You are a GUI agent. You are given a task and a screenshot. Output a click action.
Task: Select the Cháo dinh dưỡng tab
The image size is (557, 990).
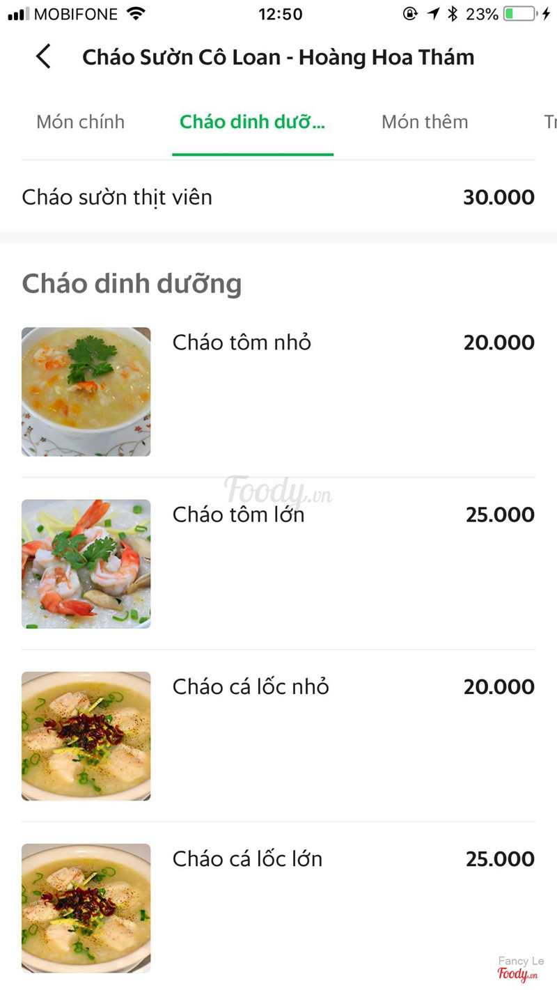pyautogui.click(x=252, y=122)
